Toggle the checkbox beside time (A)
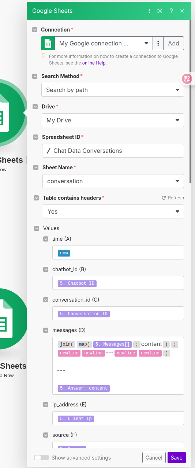Image resolution: width=195 pixels, height=468 pixels. click(x=46, y=239)
